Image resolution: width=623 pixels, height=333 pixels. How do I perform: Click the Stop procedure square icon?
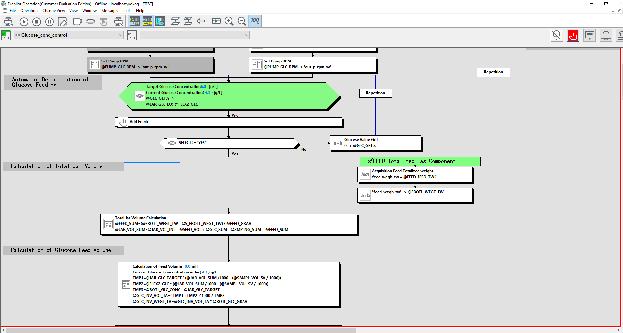37,22
